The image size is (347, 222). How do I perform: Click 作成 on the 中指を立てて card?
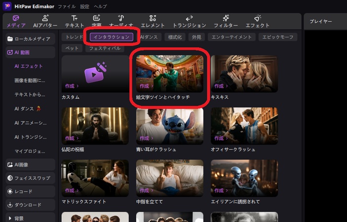[146, 190]
